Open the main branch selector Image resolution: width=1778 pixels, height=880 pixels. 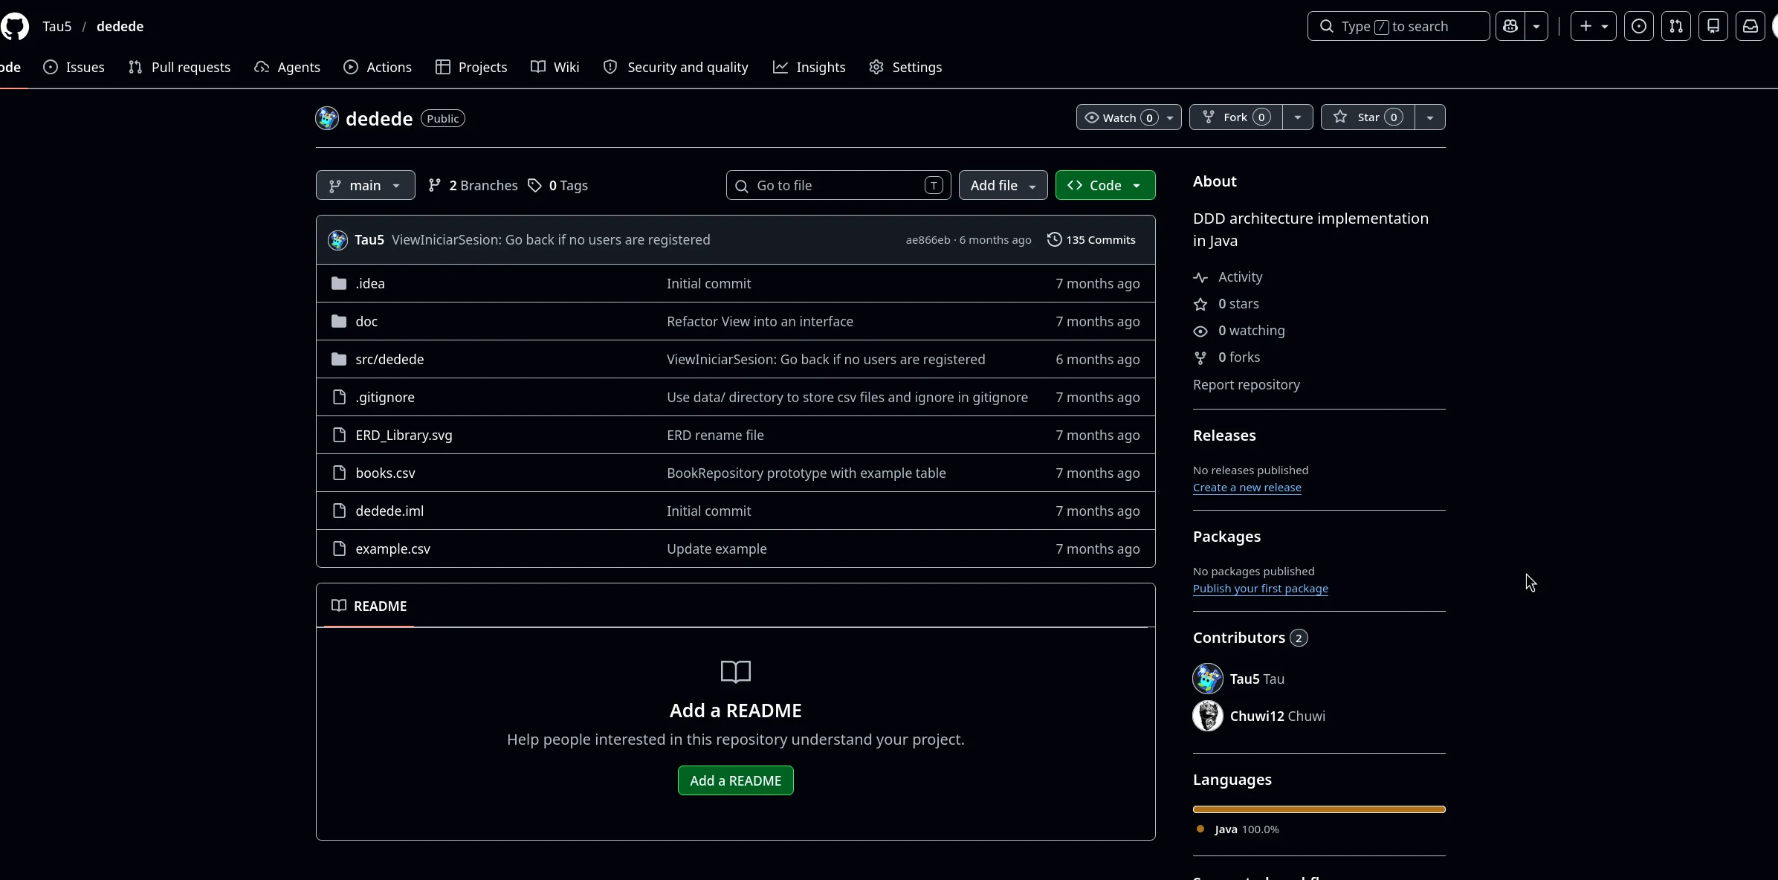(365, 185)
